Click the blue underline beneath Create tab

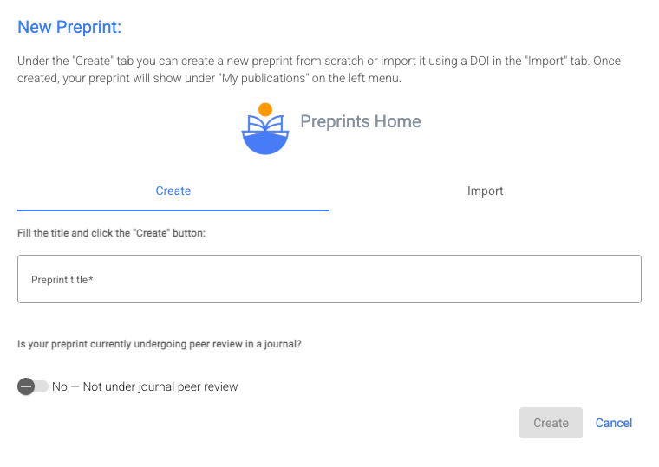click(173, 210)
